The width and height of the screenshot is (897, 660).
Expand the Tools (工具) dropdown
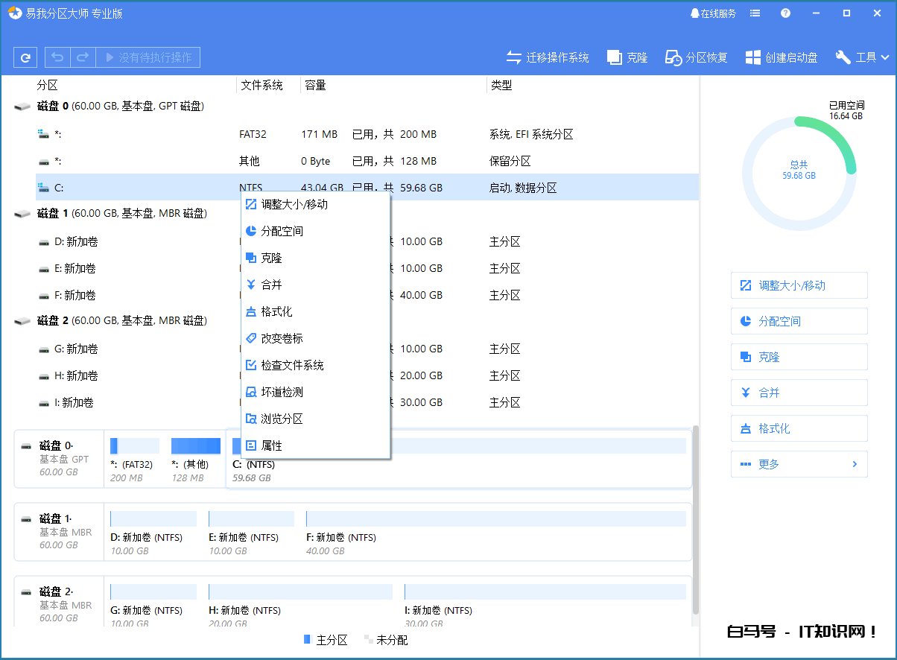click(x=863, y=57)
